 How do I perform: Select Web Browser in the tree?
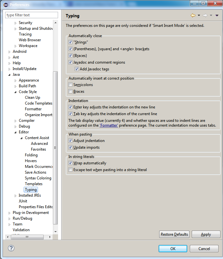[x=30, y=40]
